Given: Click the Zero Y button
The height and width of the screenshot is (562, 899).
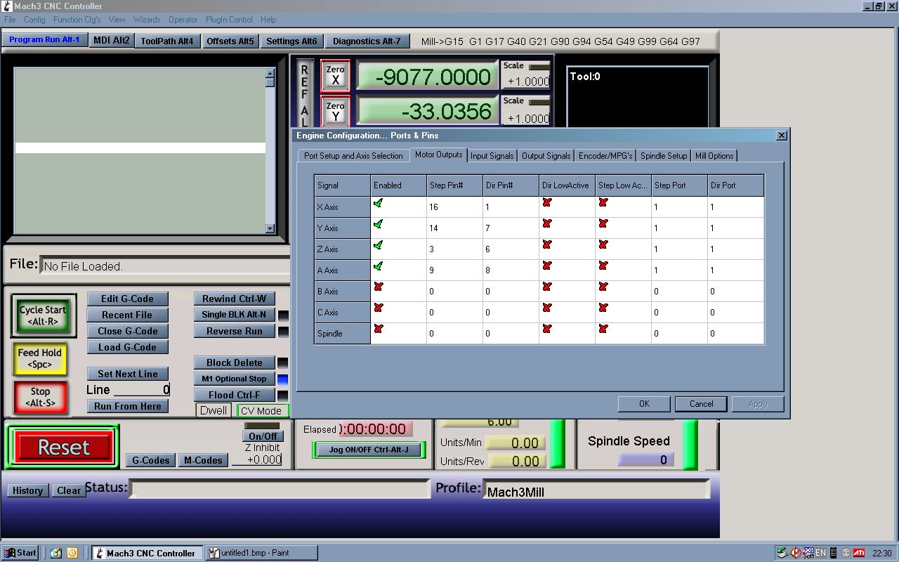Looking at the screenshot, I should tap(335, 111).
